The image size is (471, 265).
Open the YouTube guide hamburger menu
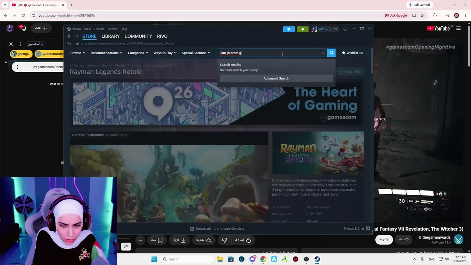458,28
